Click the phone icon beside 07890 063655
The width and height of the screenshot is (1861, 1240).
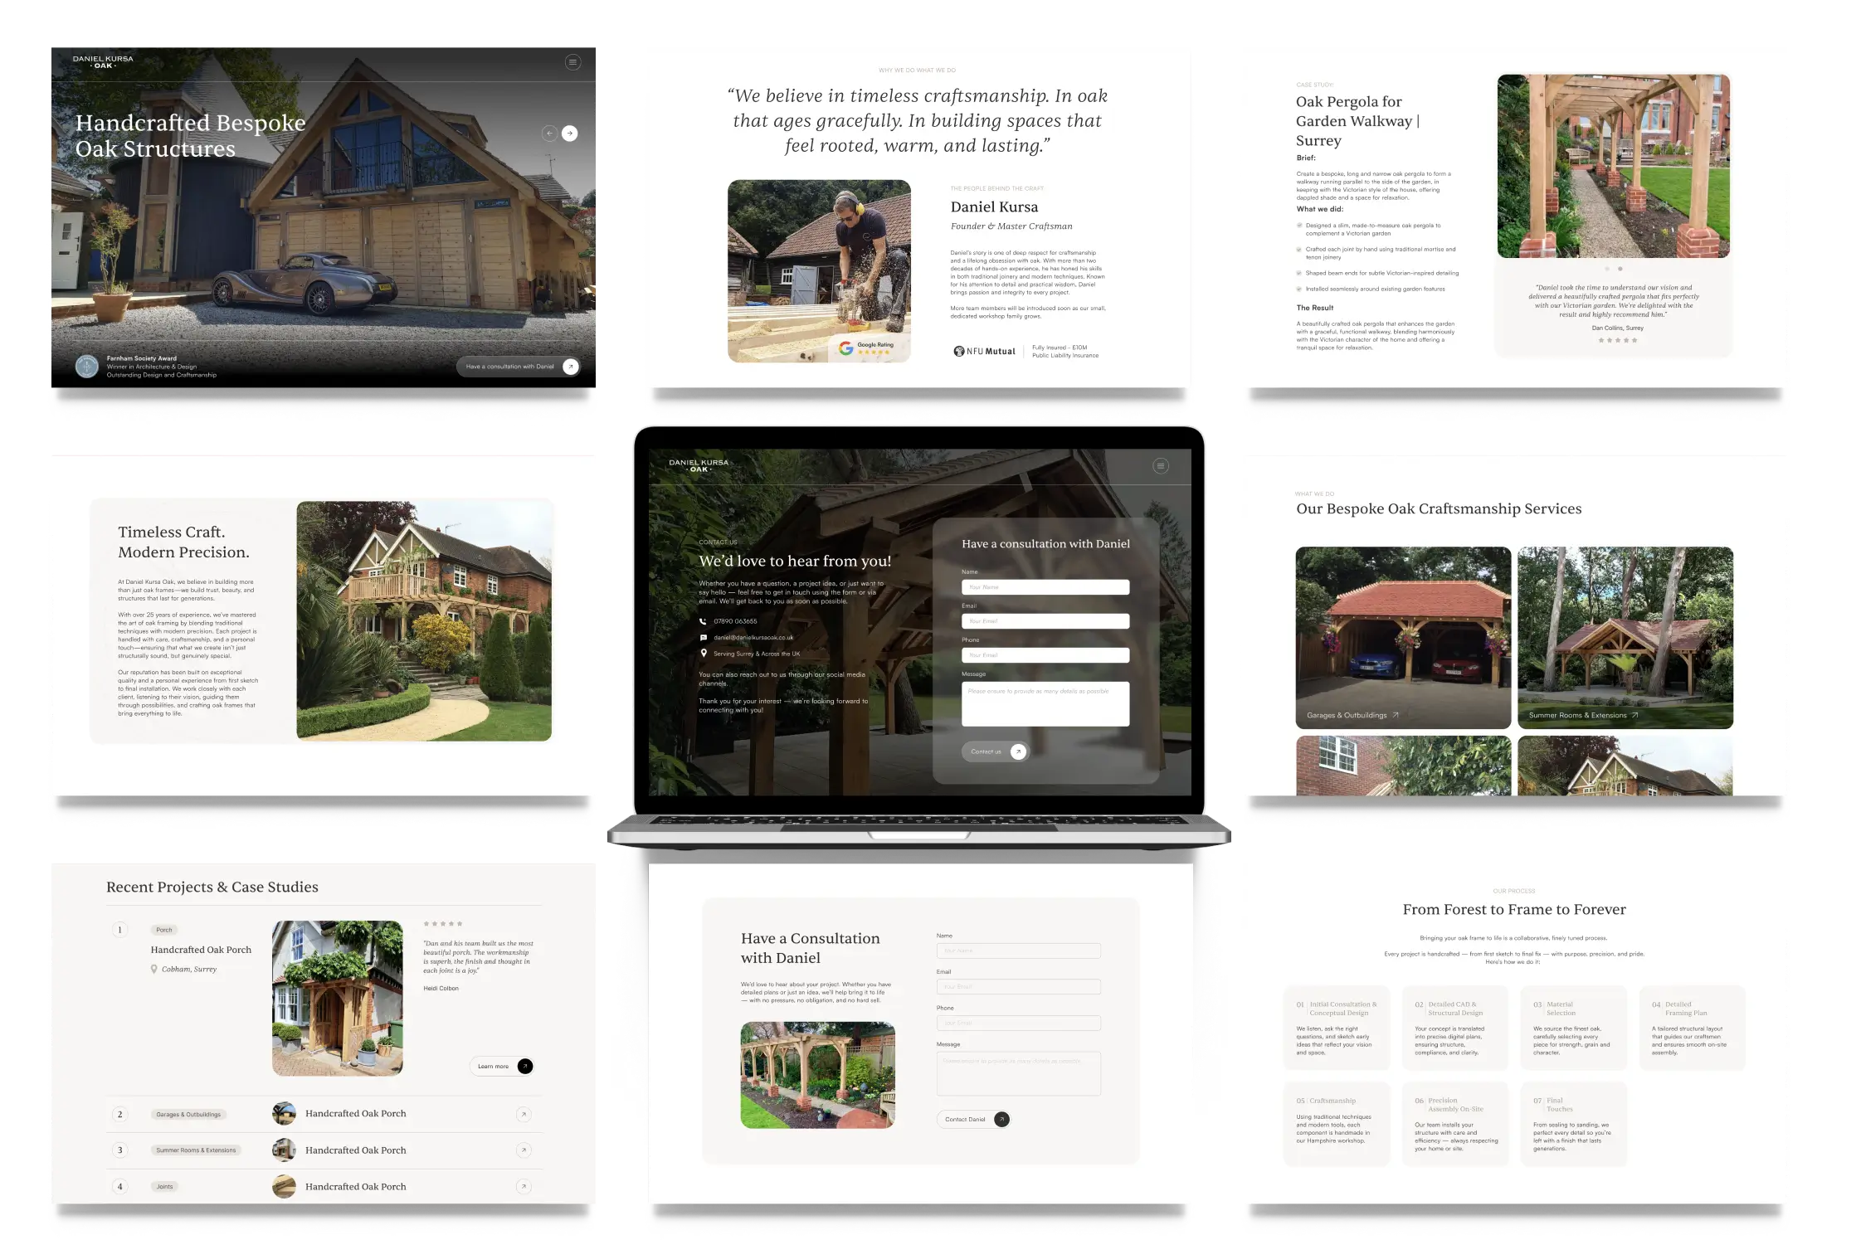pyautogui.click(x=704, y=621)
